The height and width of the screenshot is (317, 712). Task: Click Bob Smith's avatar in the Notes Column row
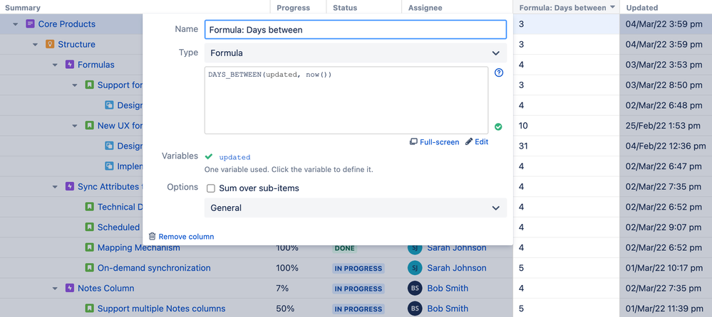pyautogui.click(x=415, y=289)
